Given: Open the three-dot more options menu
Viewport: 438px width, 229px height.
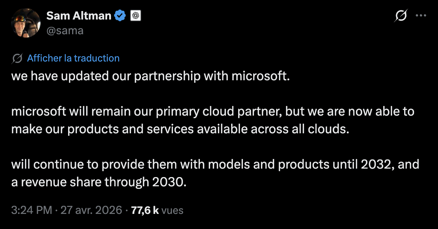Looking at the screenshot, I should (x=421, y=15).
